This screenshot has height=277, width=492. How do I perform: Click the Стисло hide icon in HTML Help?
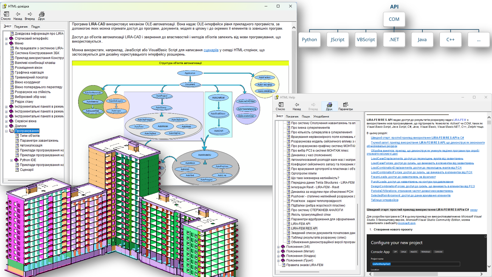click(281, 105)
